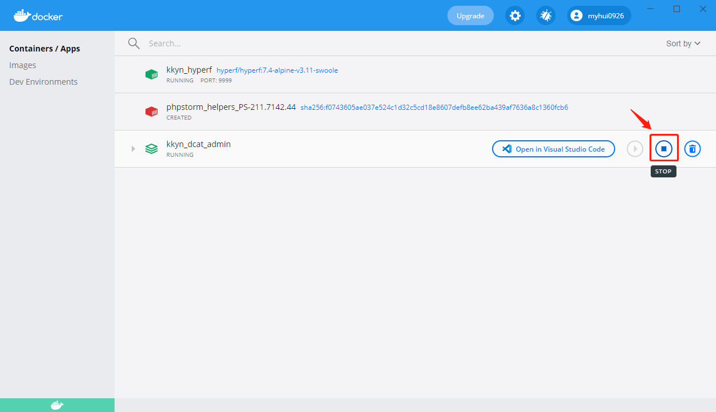Screen dimensions: 716x412
Task: Select Containers / Apps in the sidebar
Action: (x=45, y=48)
